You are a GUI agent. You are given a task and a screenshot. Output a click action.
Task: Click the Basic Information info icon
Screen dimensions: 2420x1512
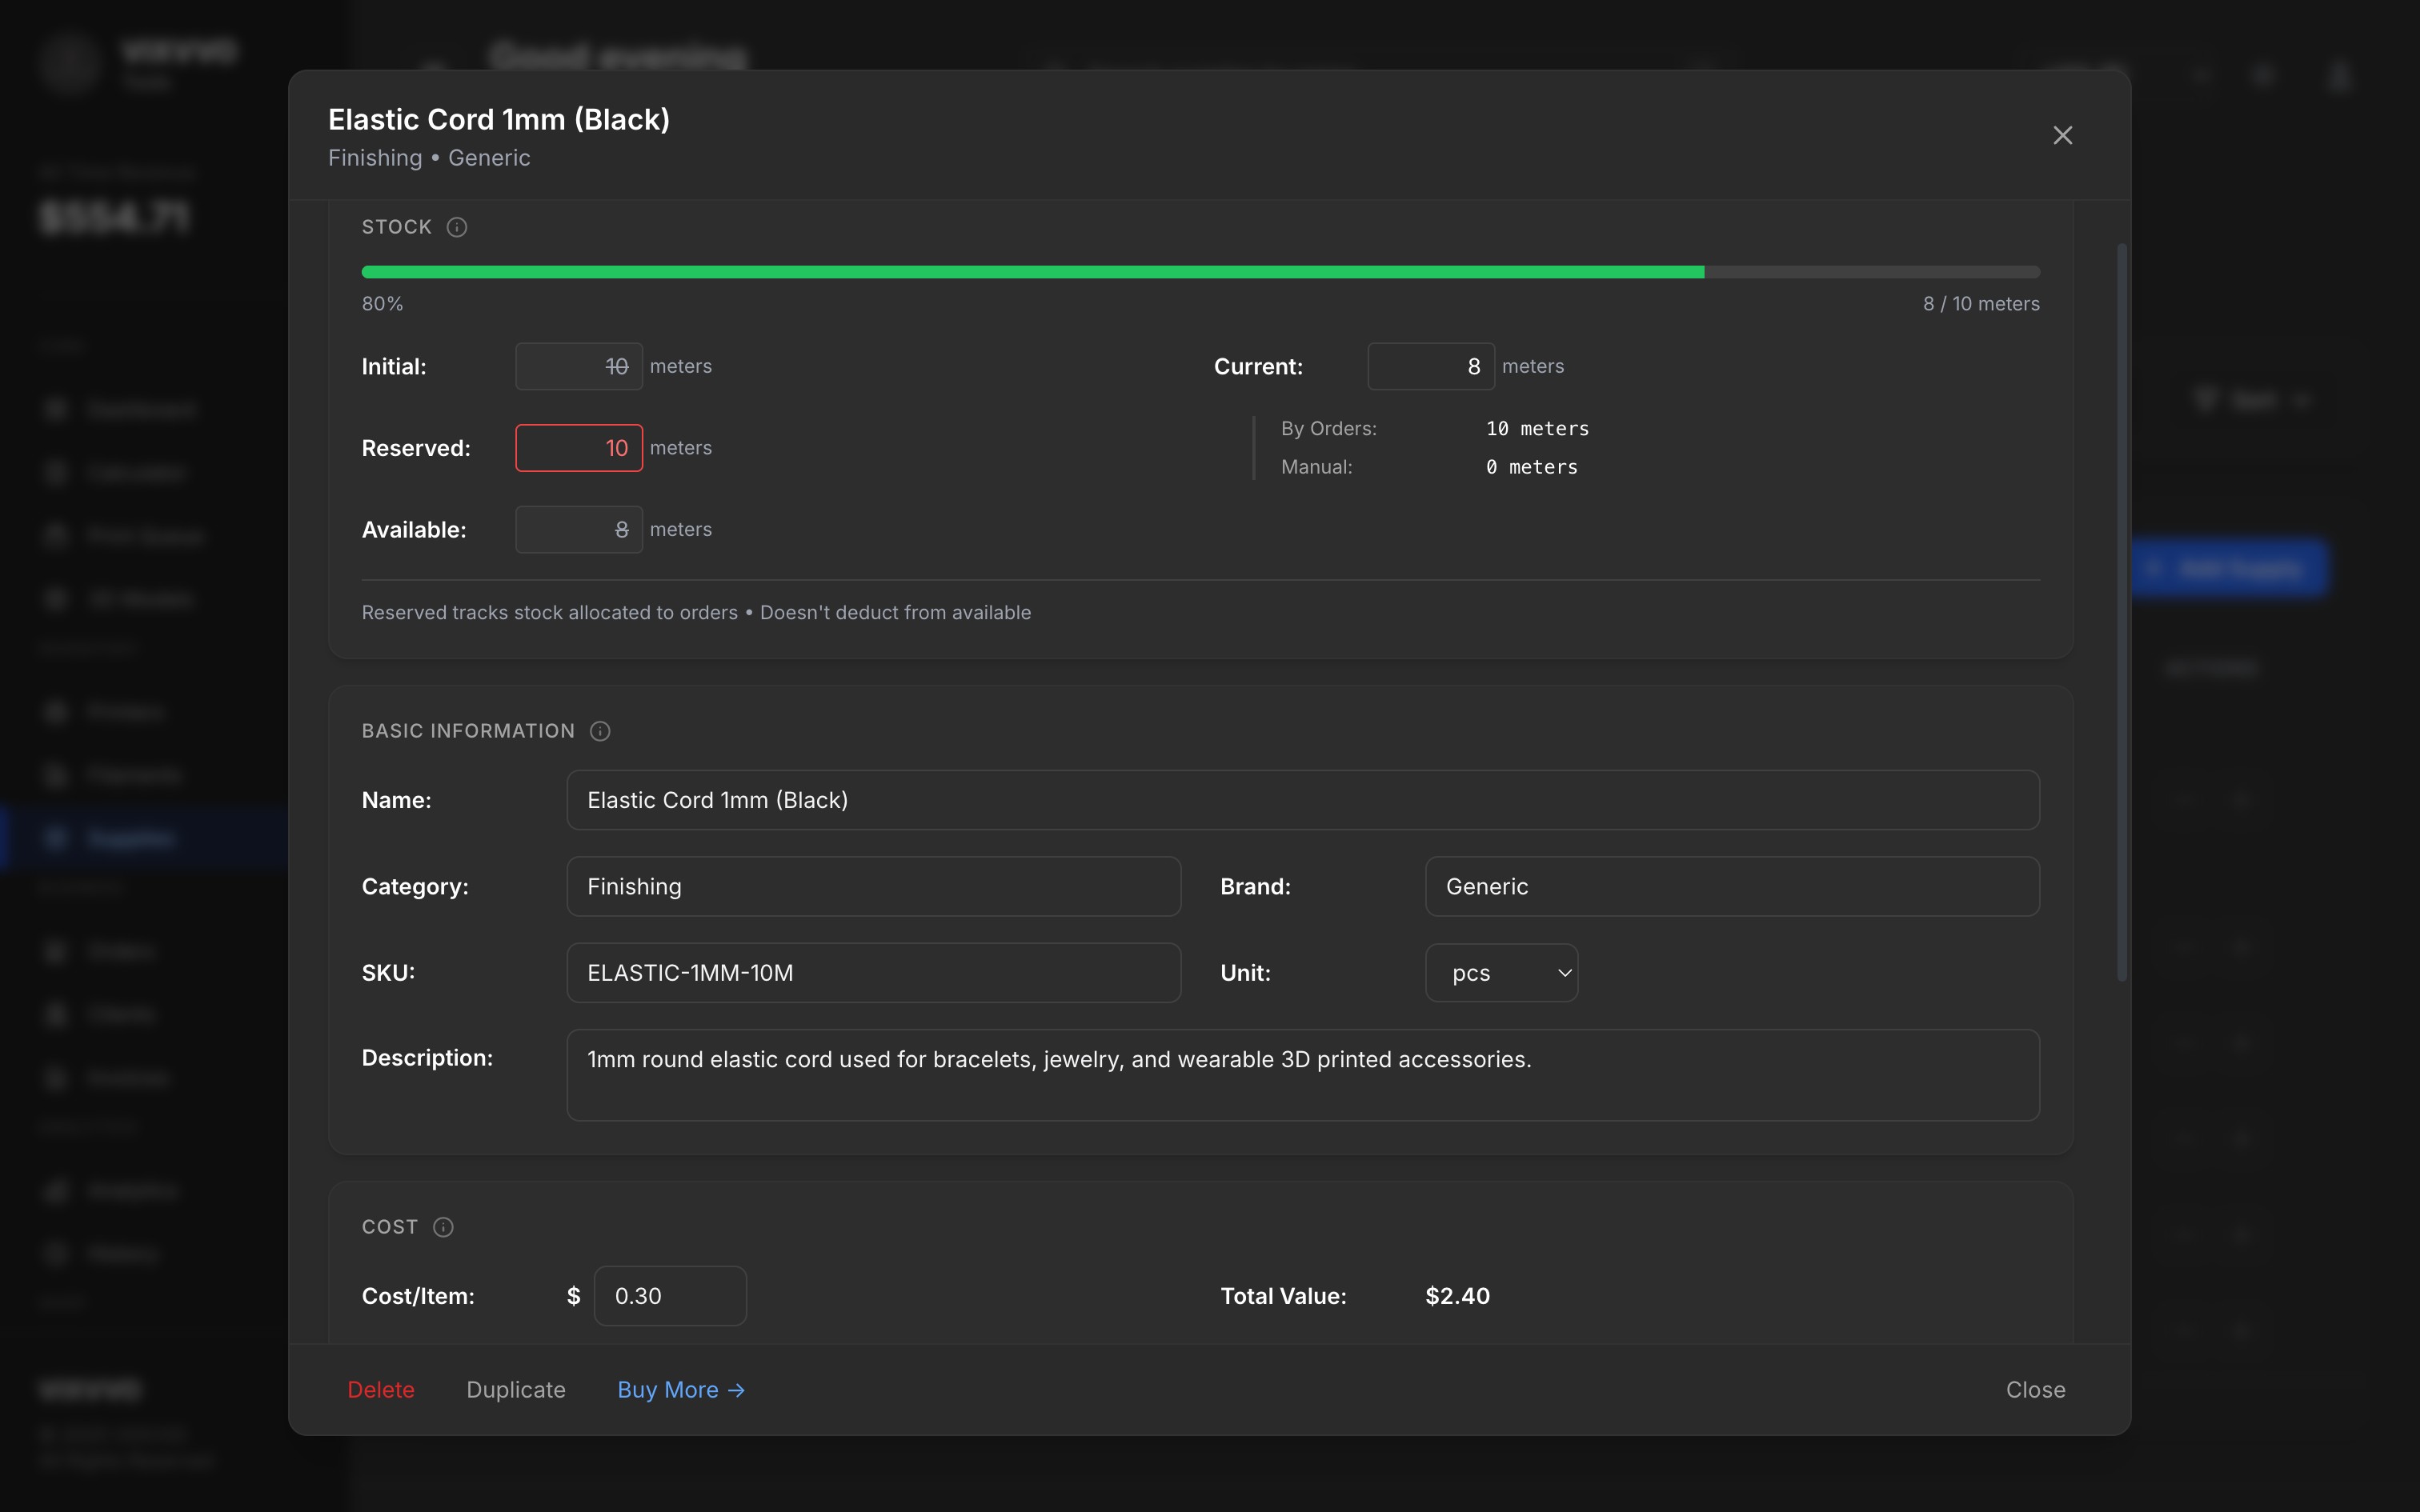pos(600,731)
